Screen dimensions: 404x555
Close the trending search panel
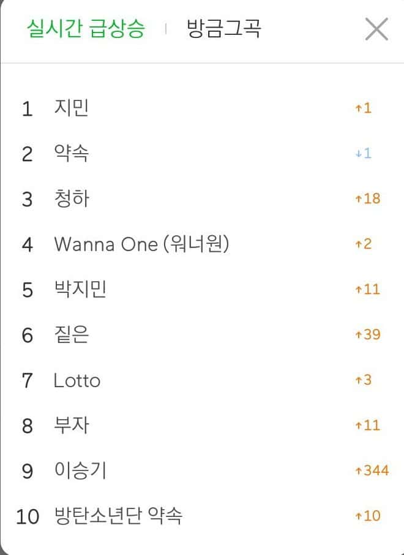coord(376,29)
